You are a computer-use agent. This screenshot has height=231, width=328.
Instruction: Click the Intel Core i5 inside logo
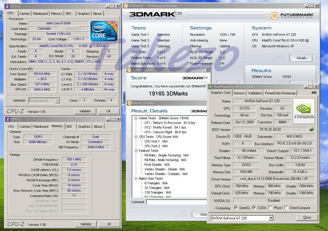click(x=104, y=31)
